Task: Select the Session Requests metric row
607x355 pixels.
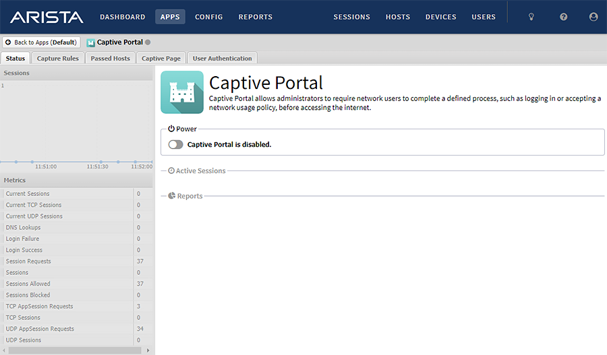Action: [x=76, y=261]
